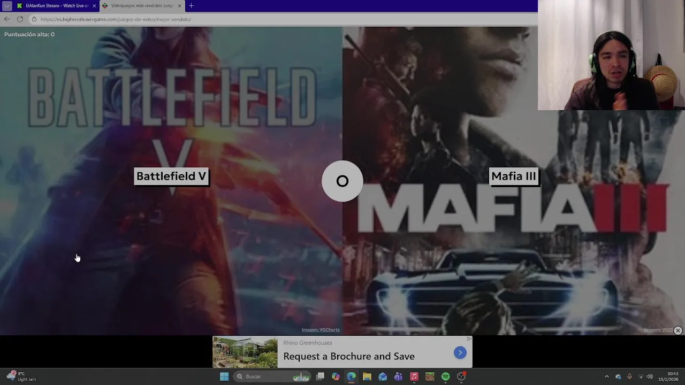Close the bottom ad banner overlay
Image resolution: width=685 pixels, height=385 pixels.
(x=678, y=330)
